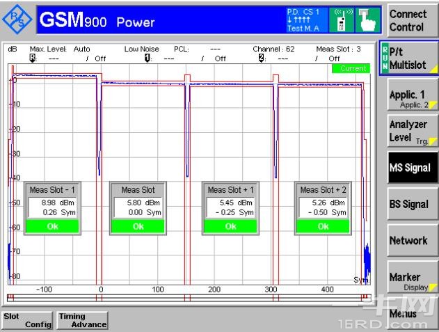
Task: Click the hand pointer icon in header
Action: pos(367,19)
